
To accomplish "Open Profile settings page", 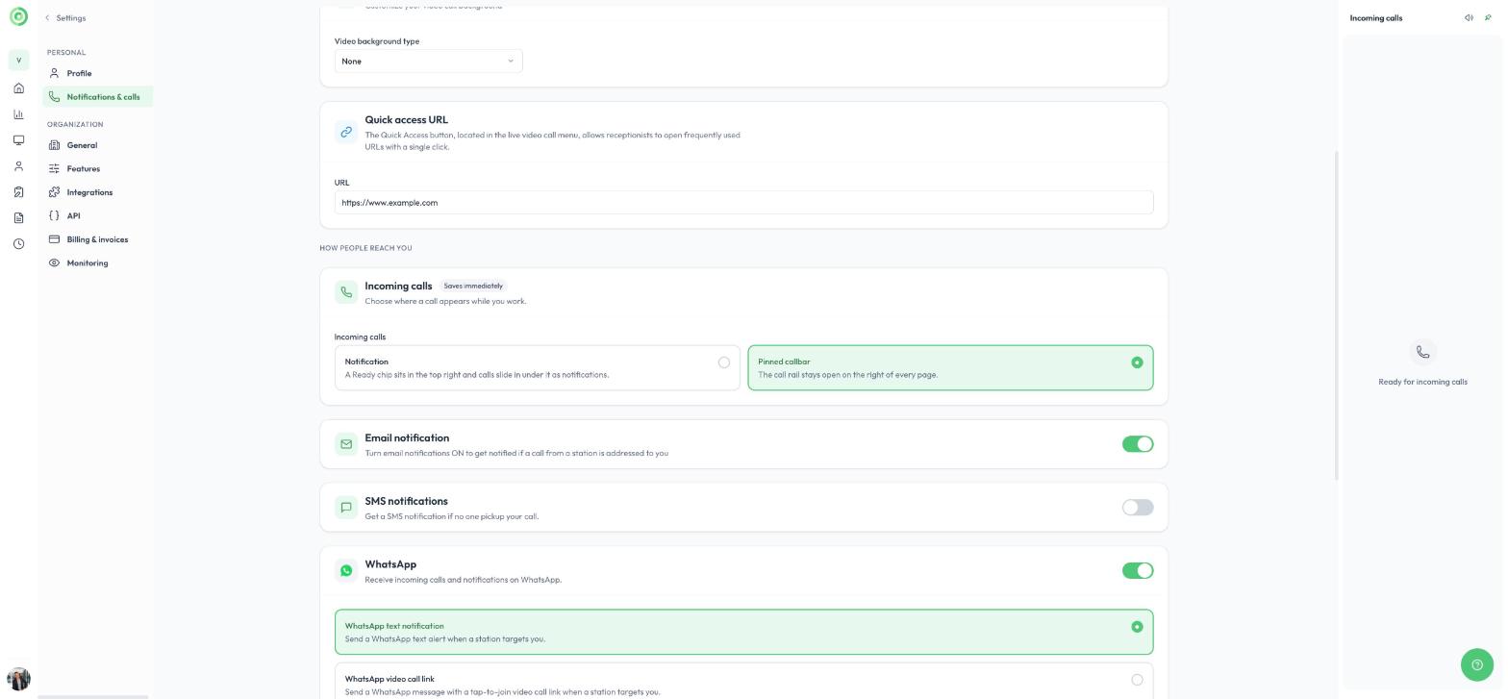I will [97, 73].
